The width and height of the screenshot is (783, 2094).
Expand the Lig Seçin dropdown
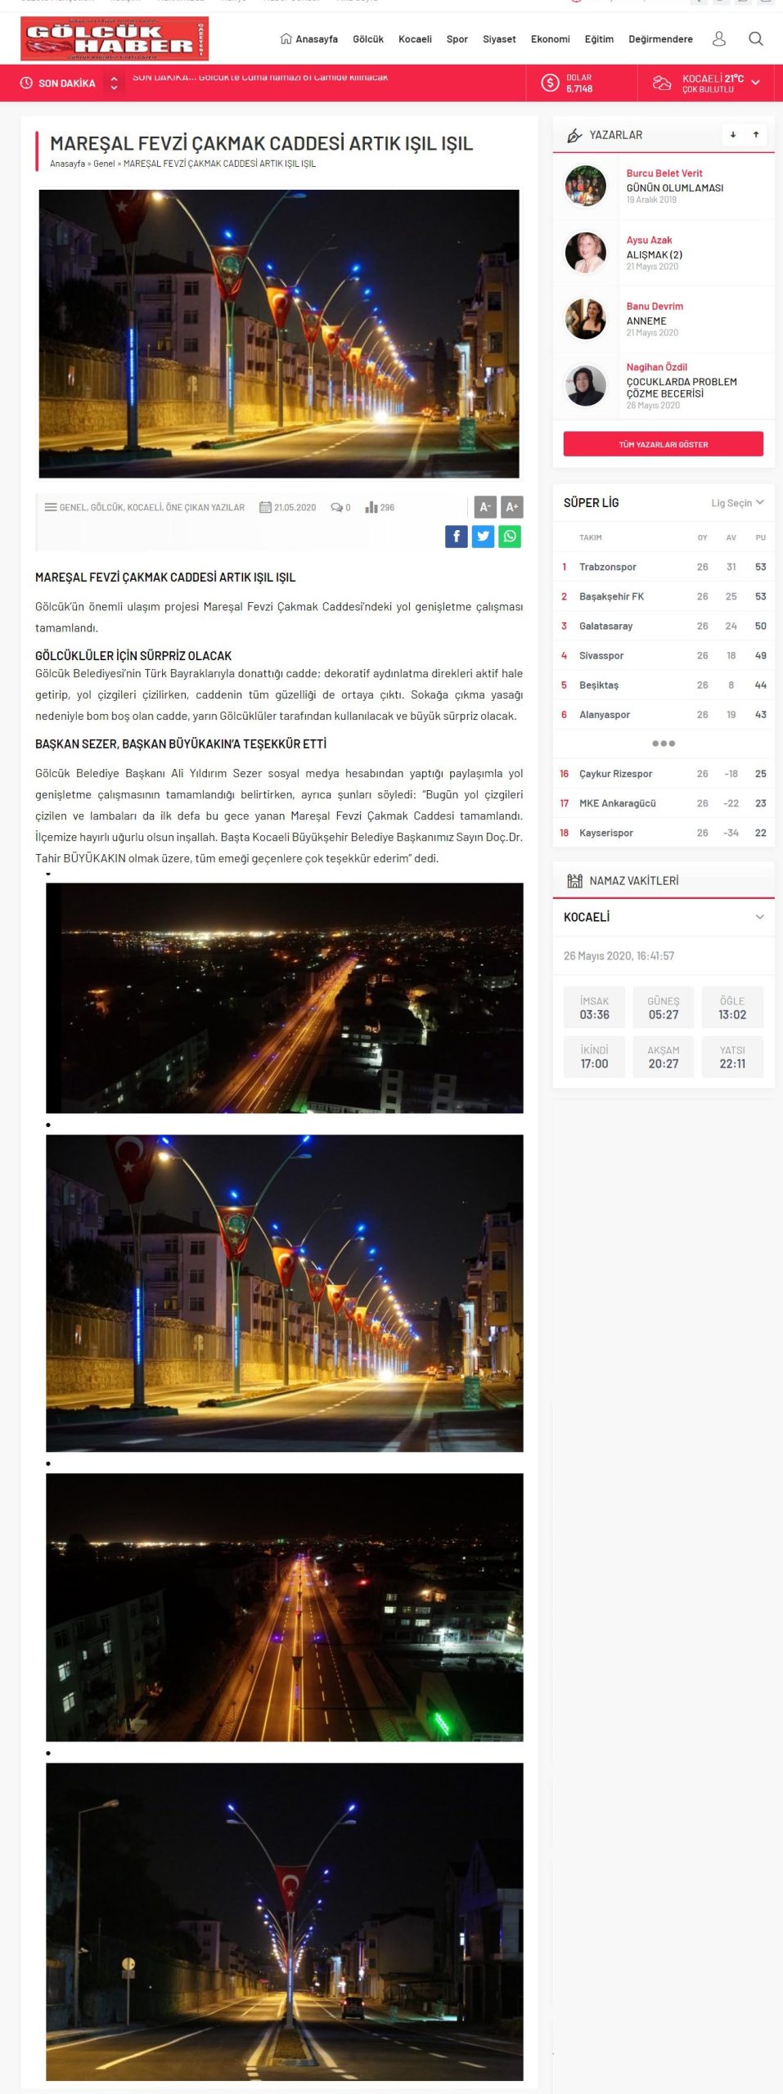coord(736,503)
